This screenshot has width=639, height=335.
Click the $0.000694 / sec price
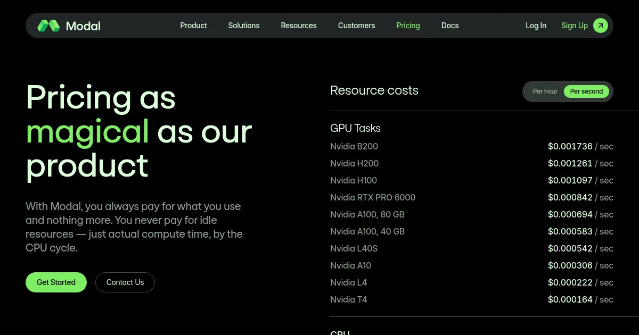pos(580,214)
